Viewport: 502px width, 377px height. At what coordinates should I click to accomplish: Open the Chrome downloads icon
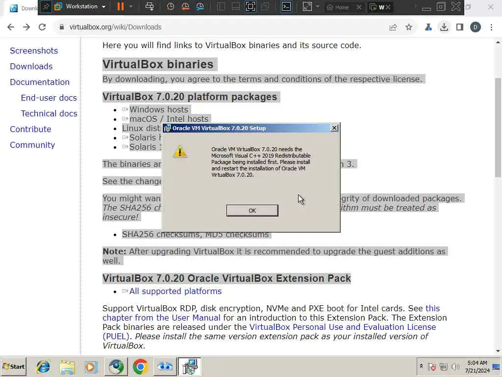pyautogui.click(x=444, y=27)
